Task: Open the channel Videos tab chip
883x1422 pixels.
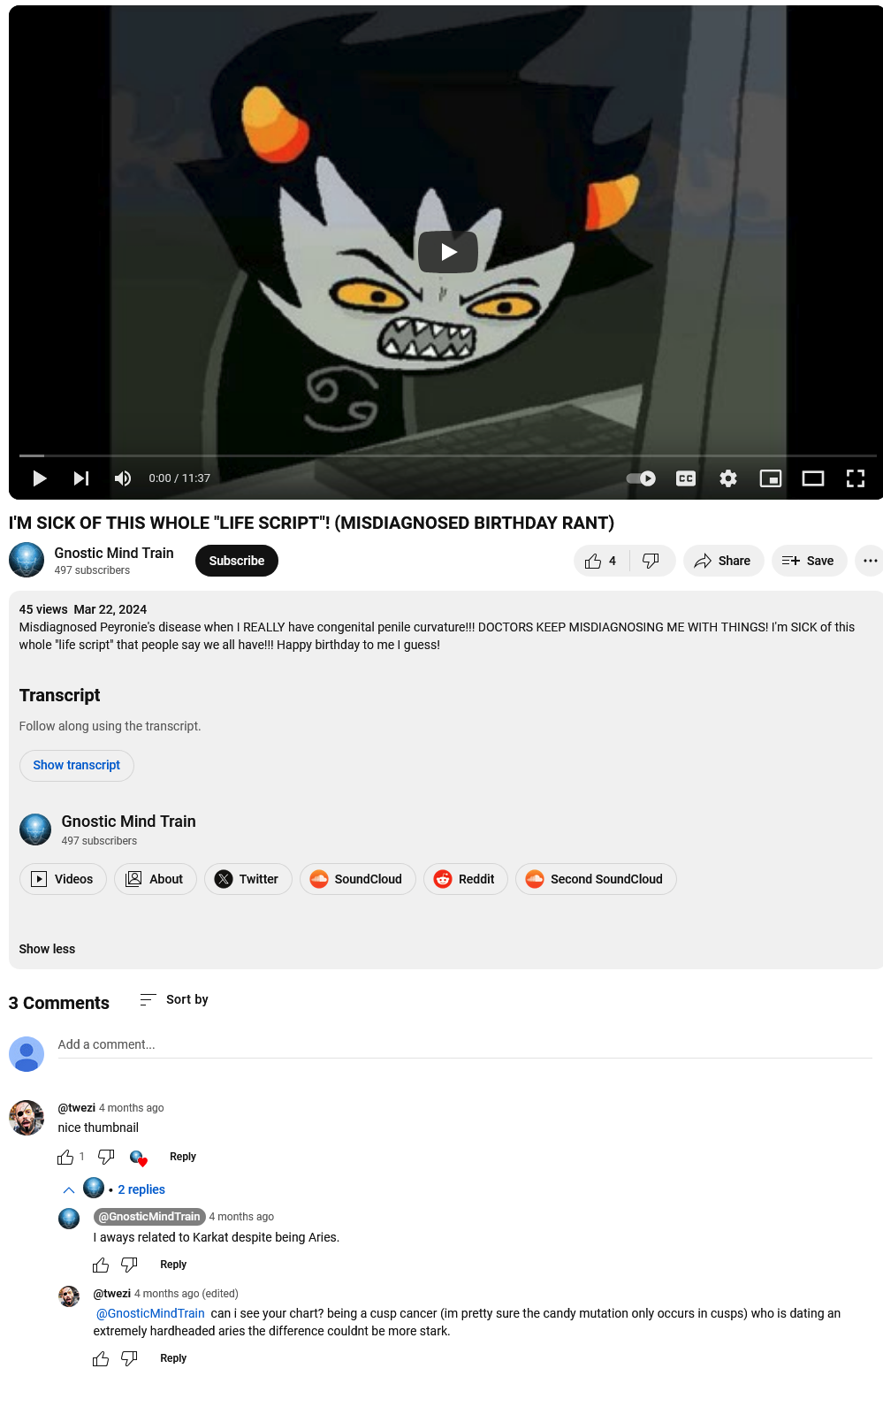Action: (x=63, y=879)
